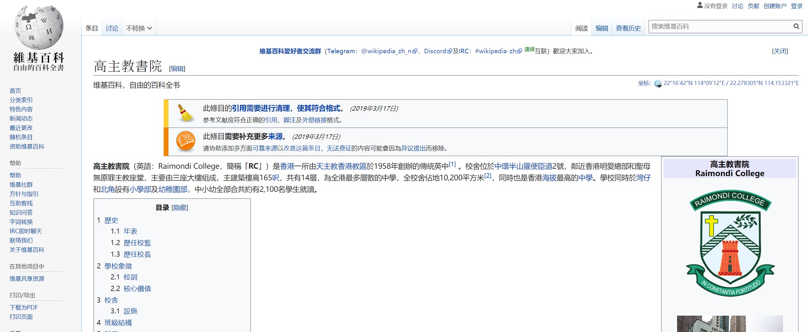Open 维基社群 sidebar link

click(21, 185)
